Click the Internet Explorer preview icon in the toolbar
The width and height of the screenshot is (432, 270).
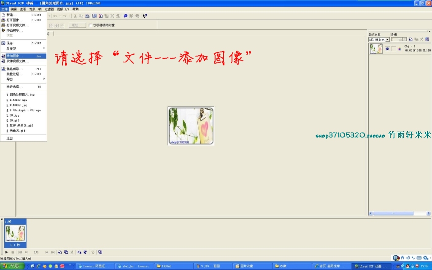125,16
